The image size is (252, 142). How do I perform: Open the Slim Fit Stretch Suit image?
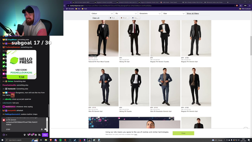click(x=104, y=87)
